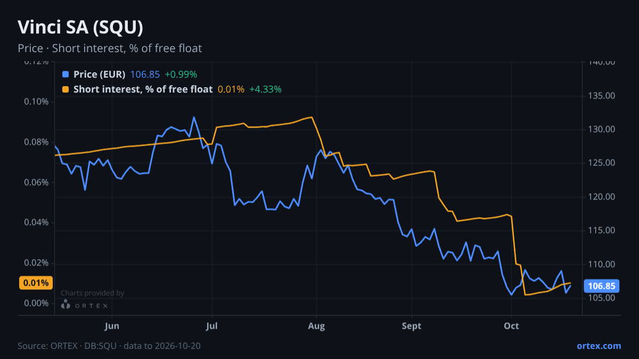
Task: Click the 0.08% left axis label
Action: 37,142
